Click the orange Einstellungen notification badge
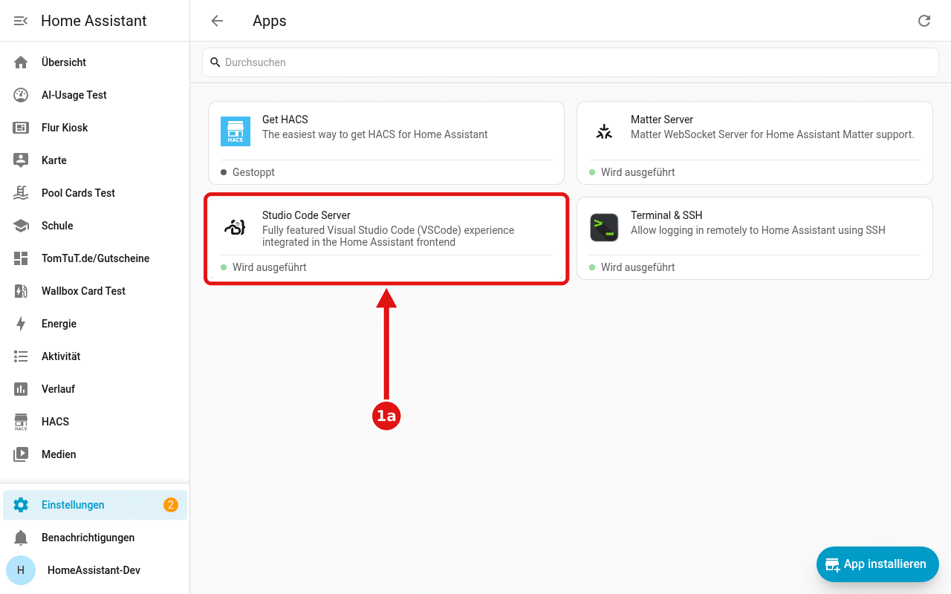 171,505
